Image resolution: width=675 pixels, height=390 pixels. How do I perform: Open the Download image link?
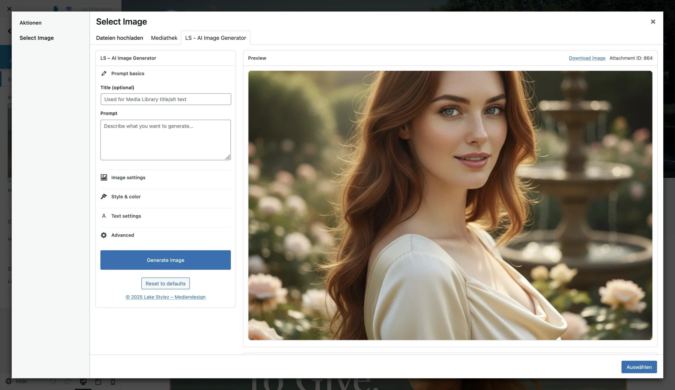point(587,58)
